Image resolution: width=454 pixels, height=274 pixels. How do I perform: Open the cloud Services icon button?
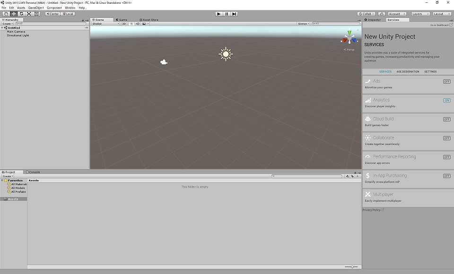tap(382, 14)
